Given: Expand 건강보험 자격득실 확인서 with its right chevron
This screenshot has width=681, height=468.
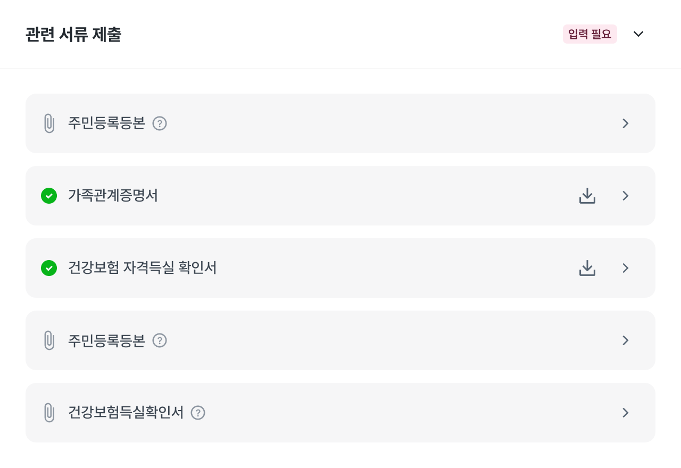Looking at the screenshot, I should 626,268.
